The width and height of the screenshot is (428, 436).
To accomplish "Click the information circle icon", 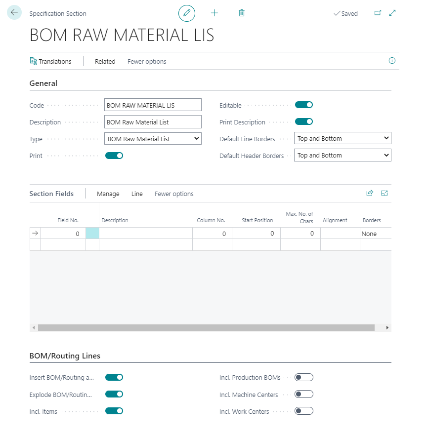I will click(392, 61).
